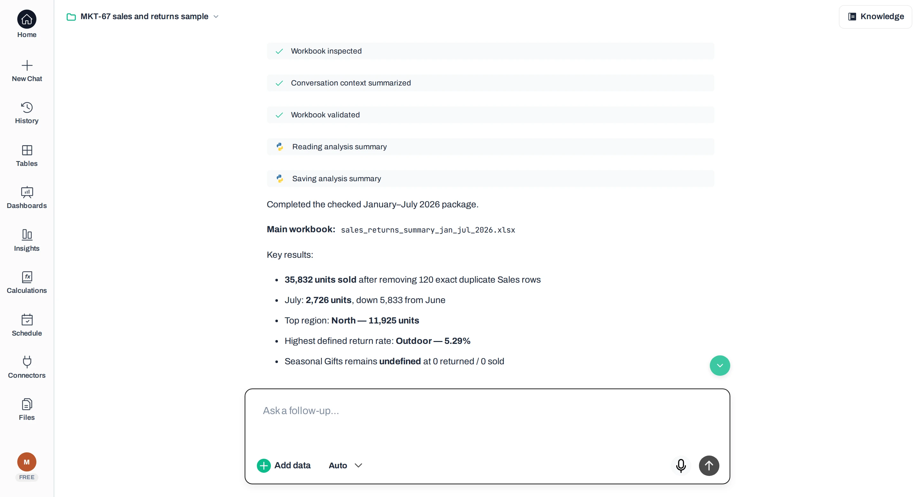Click the green plus Add data icon
This screenshot has width=920, height=497.
264,466
